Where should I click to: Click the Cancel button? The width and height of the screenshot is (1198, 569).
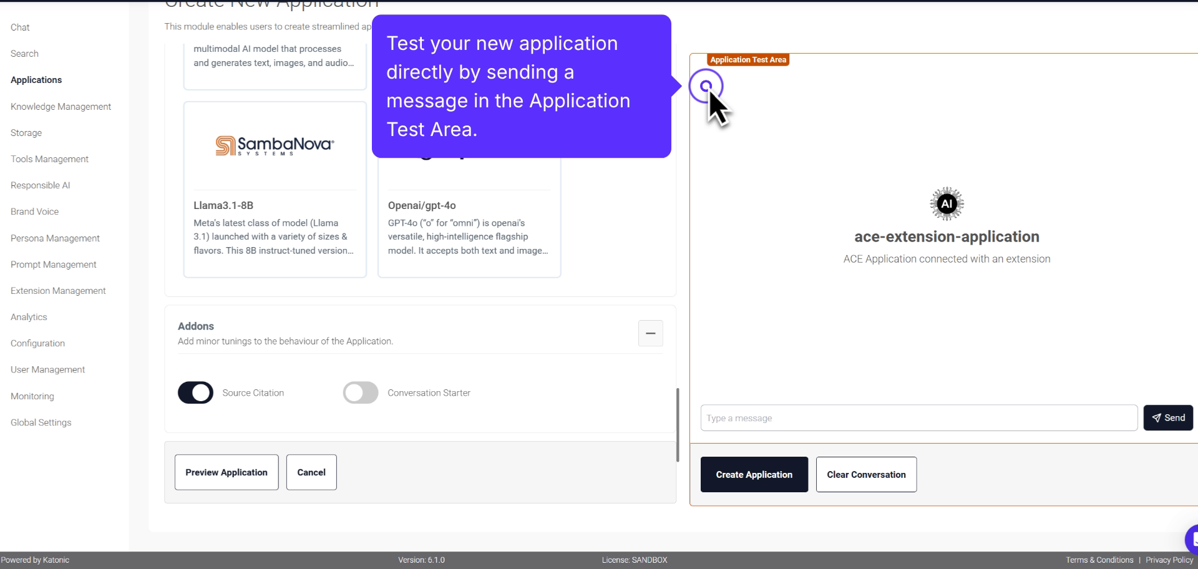[x=311, y=472]
